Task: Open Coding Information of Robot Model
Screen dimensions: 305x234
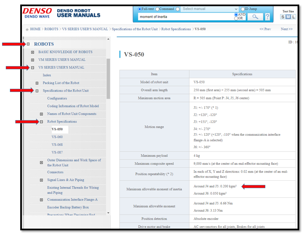Action: tap(73, 106)
